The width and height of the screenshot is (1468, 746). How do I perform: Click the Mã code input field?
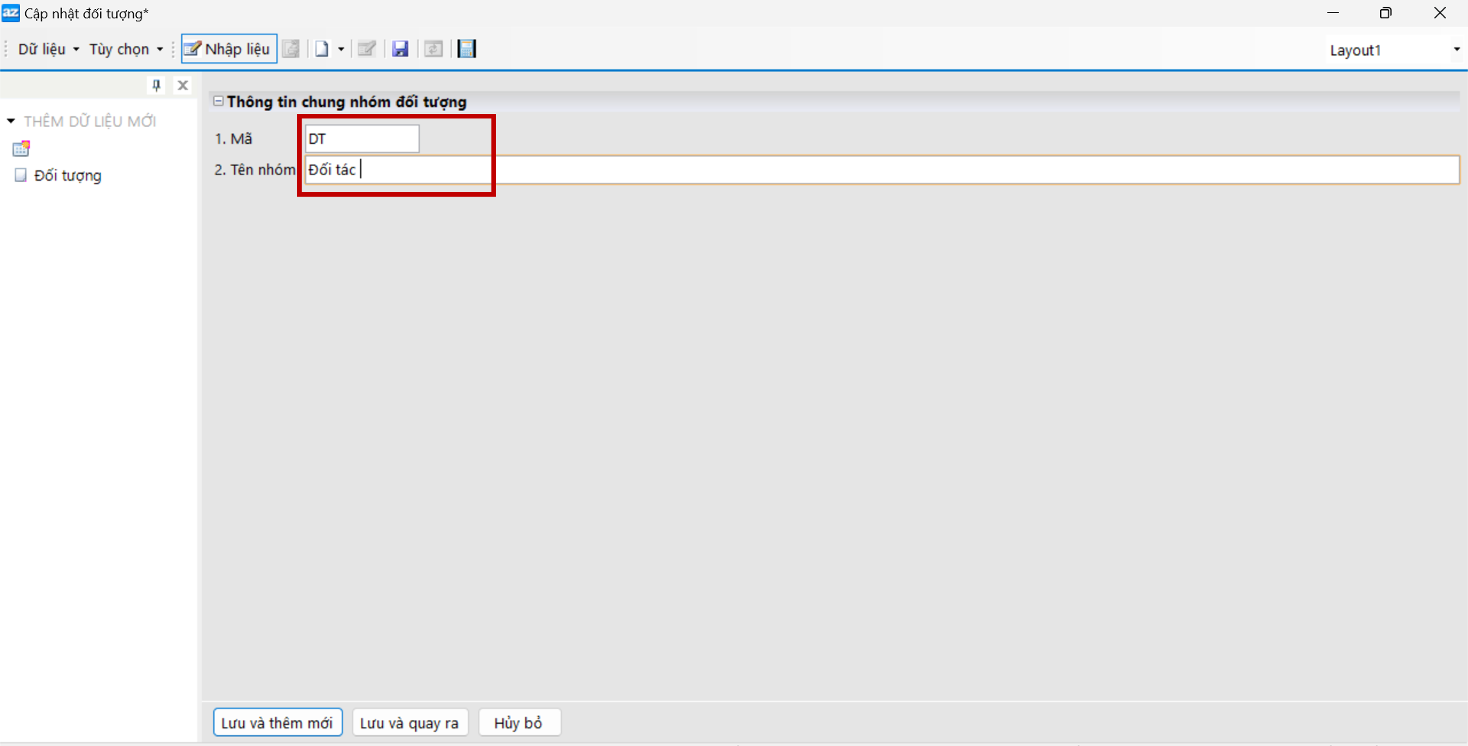click(x=362, y=139)
